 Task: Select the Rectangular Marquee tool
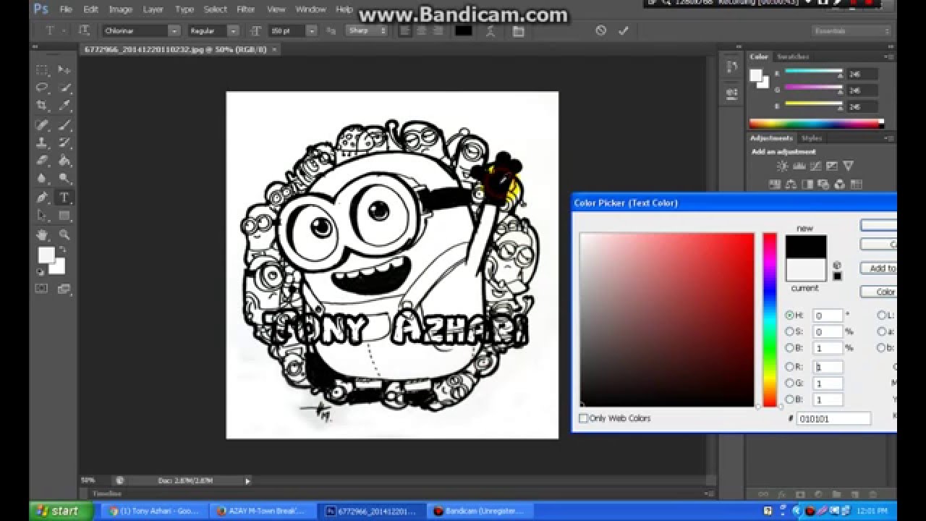42,70
